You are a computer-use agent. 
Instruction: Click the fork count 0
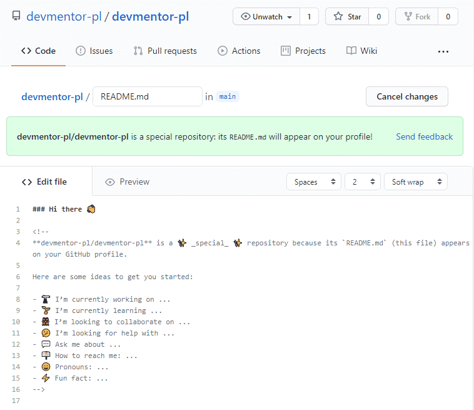tap(448, 16)
